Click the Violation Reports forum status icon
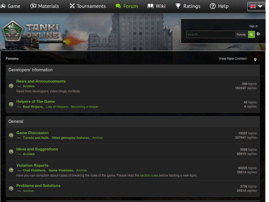This screenshot has height=202, width=269. (x=11, y=170)
